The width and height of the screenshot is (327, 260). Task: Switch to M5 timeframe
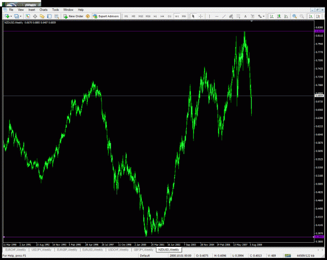[x=133, y=16]
